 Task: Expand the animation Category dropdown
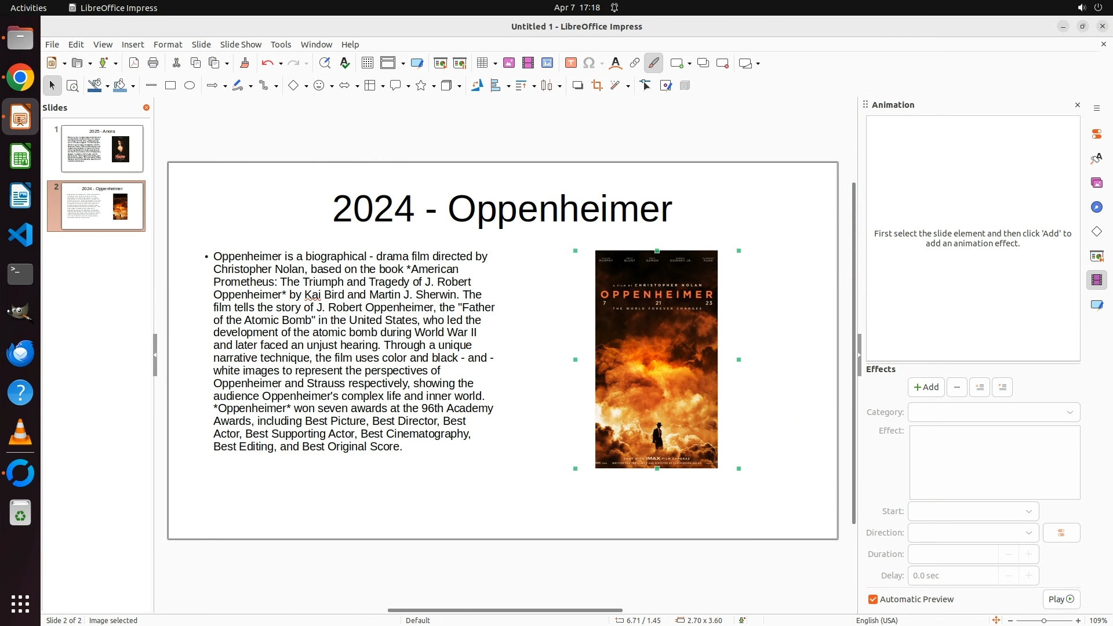click(994, 412)
